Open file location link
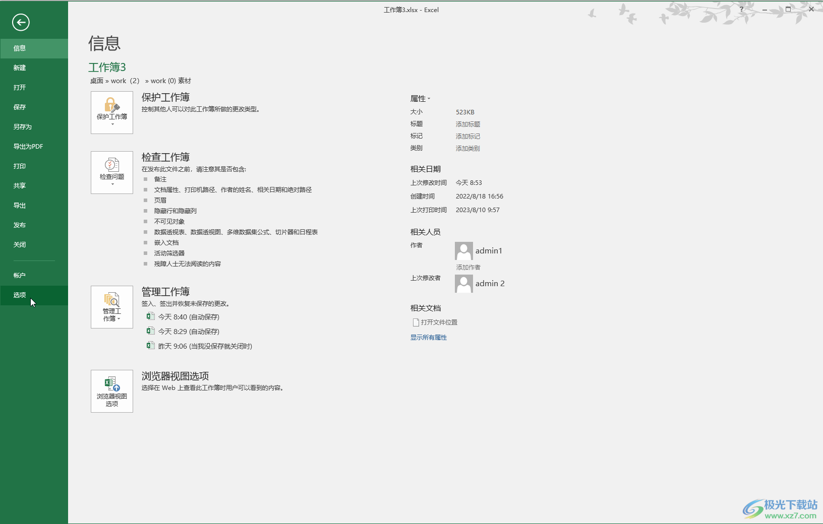823x524 pixels. click(439, 322)
